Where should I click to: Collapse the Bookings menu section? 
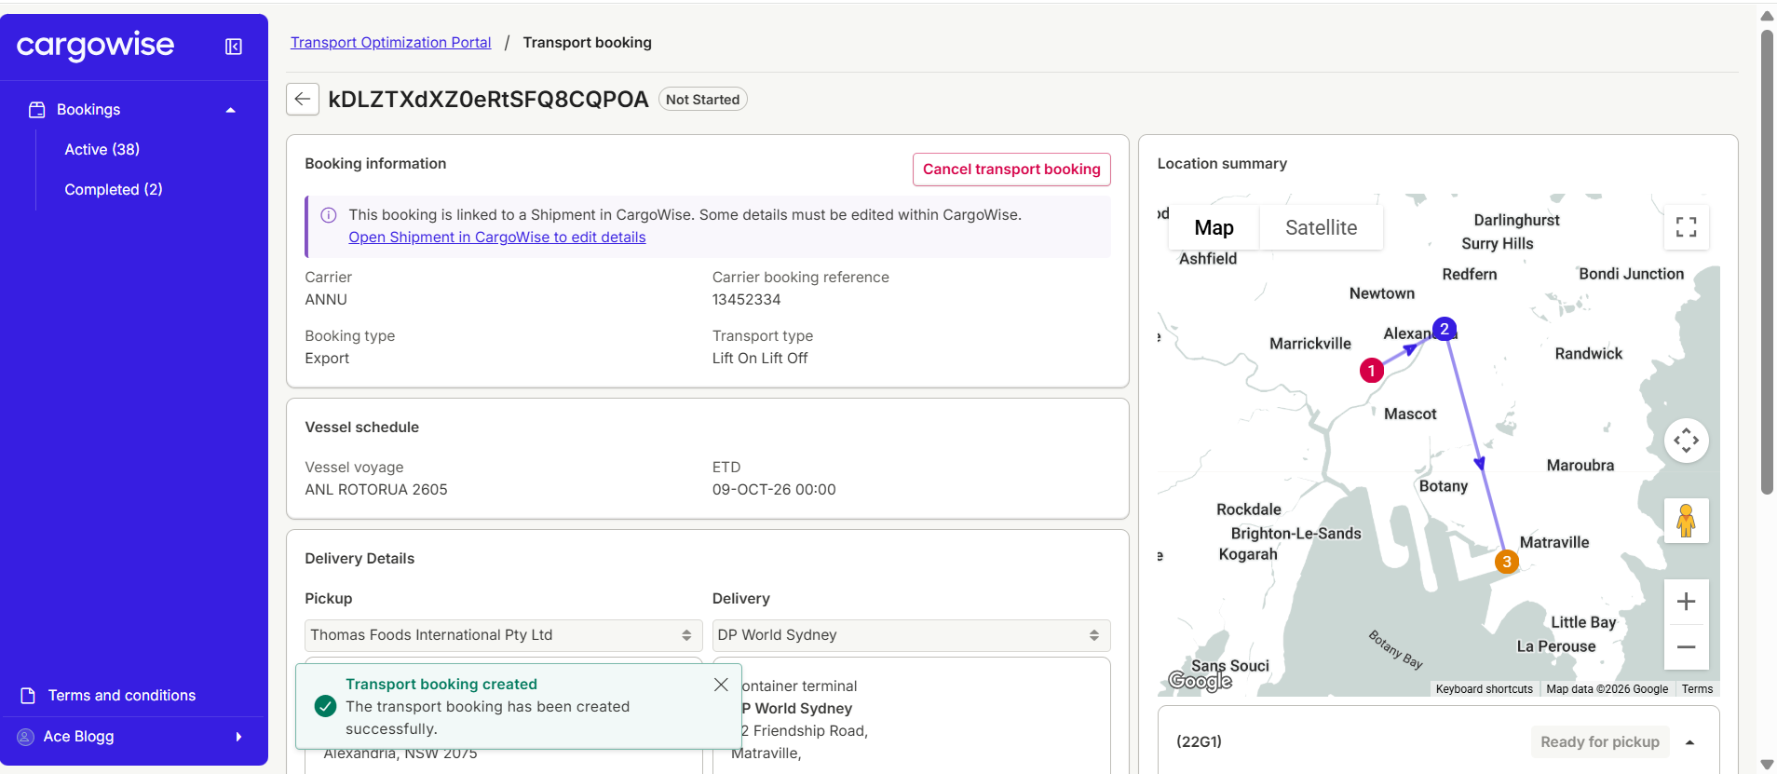230,110
